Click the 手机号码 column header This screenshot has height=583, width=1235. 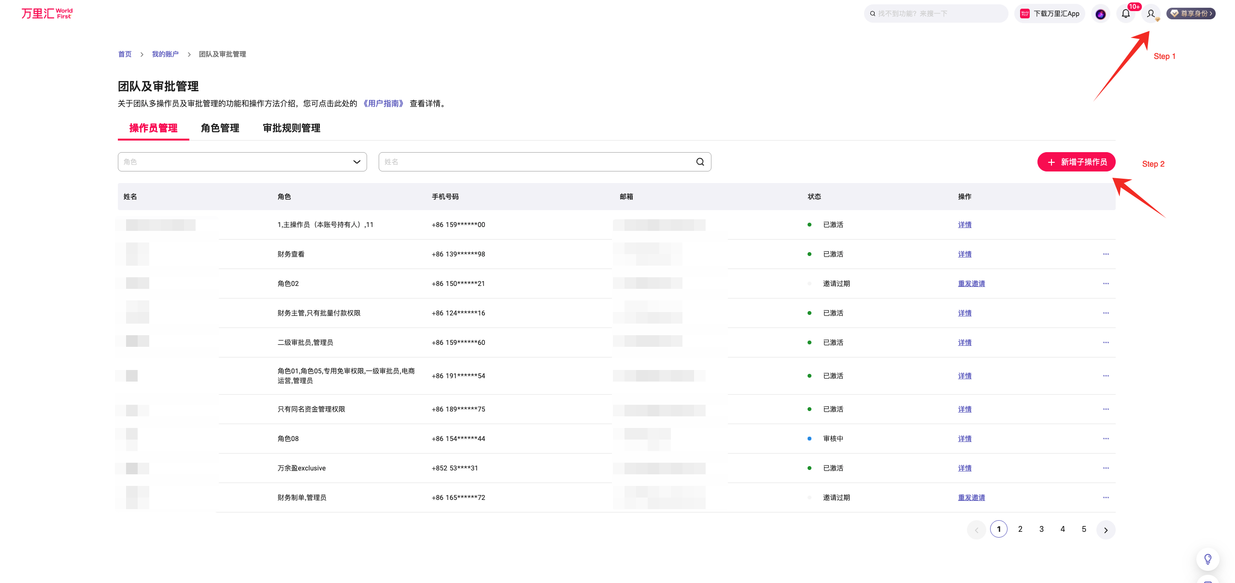click(445, 197)
